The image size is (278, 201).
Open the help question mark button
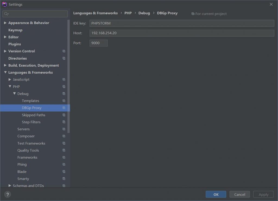[x=8, y=194]
